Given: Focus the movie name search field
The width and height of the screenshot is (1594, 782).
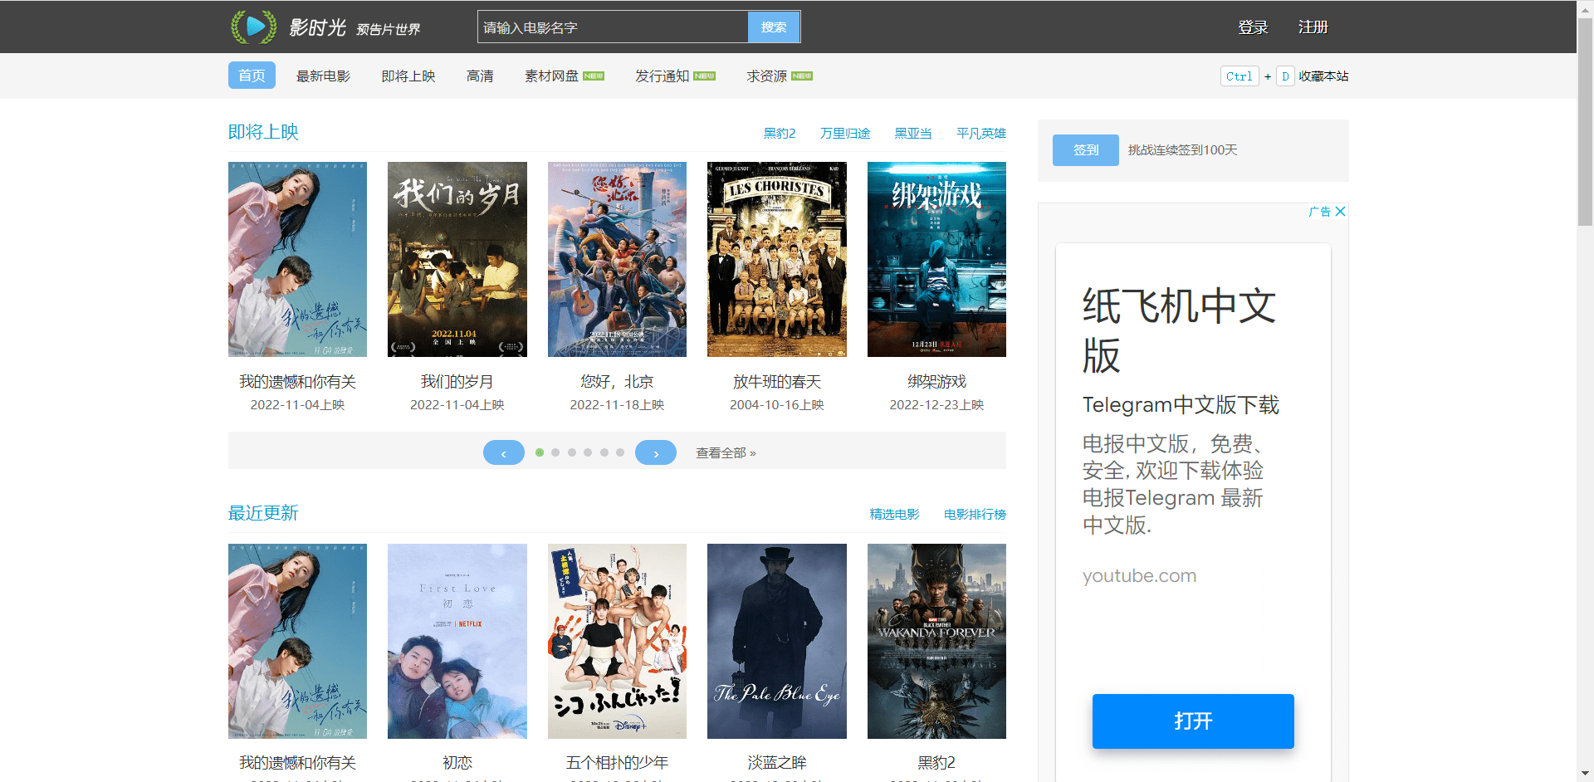Looking at the screenshot, I should (x=613, y=27).
